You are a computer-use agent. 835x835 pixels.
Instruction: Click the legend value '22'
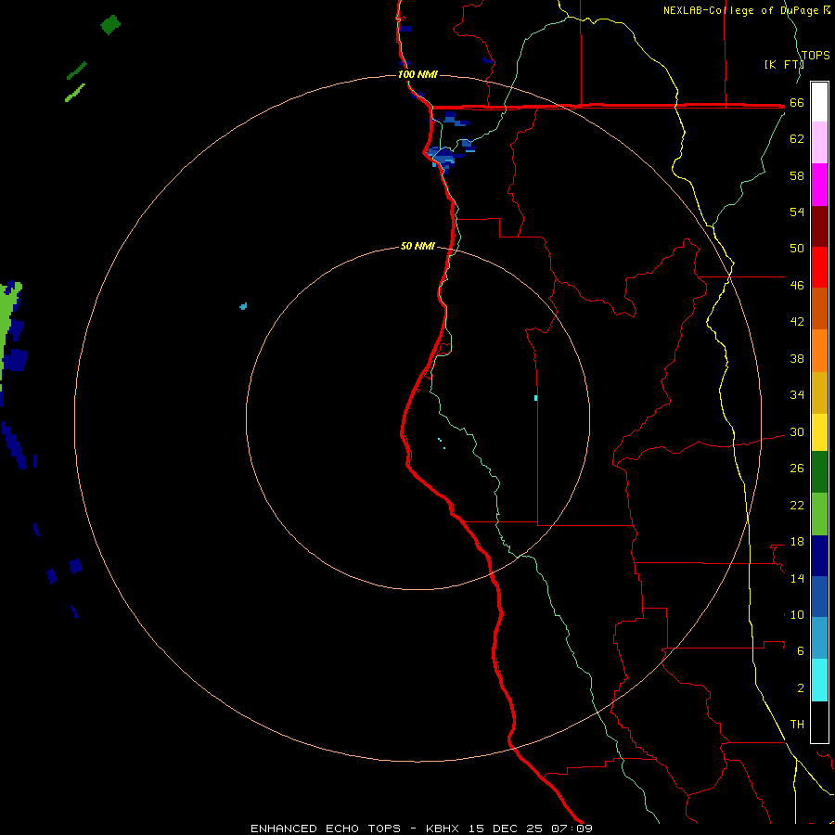(797, 505)
